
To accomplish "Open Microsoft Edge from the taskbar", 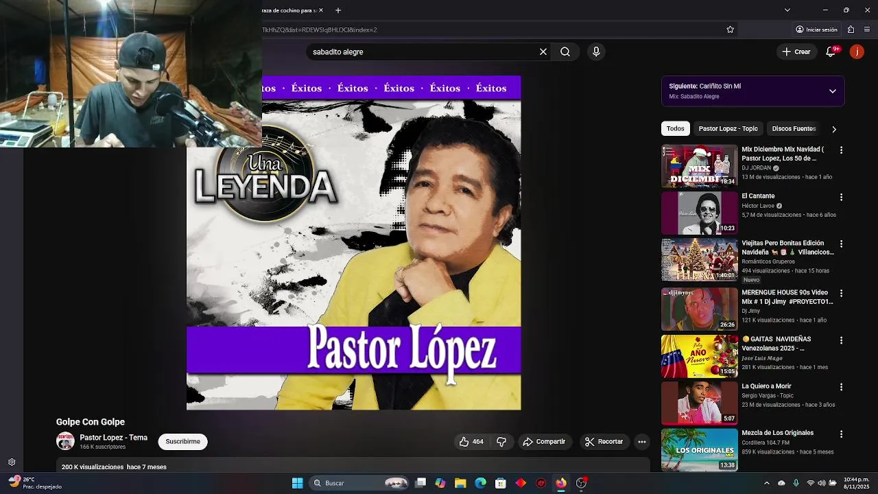I will coord(481,483).
